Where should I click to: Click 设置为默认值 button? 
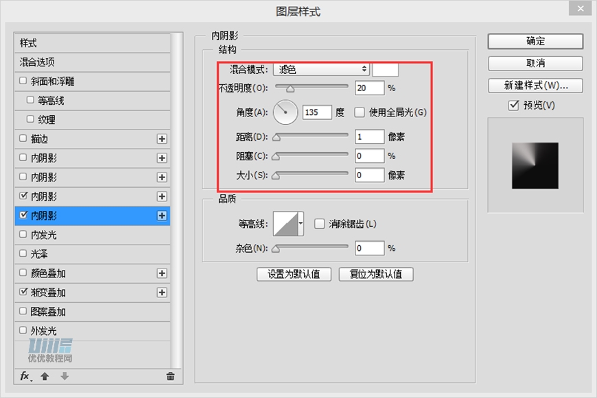[294, 274]
